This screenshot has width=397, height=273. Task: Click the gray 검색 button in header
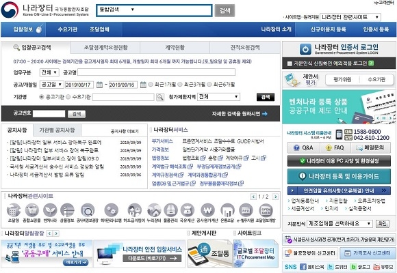(x=225, y=11)
